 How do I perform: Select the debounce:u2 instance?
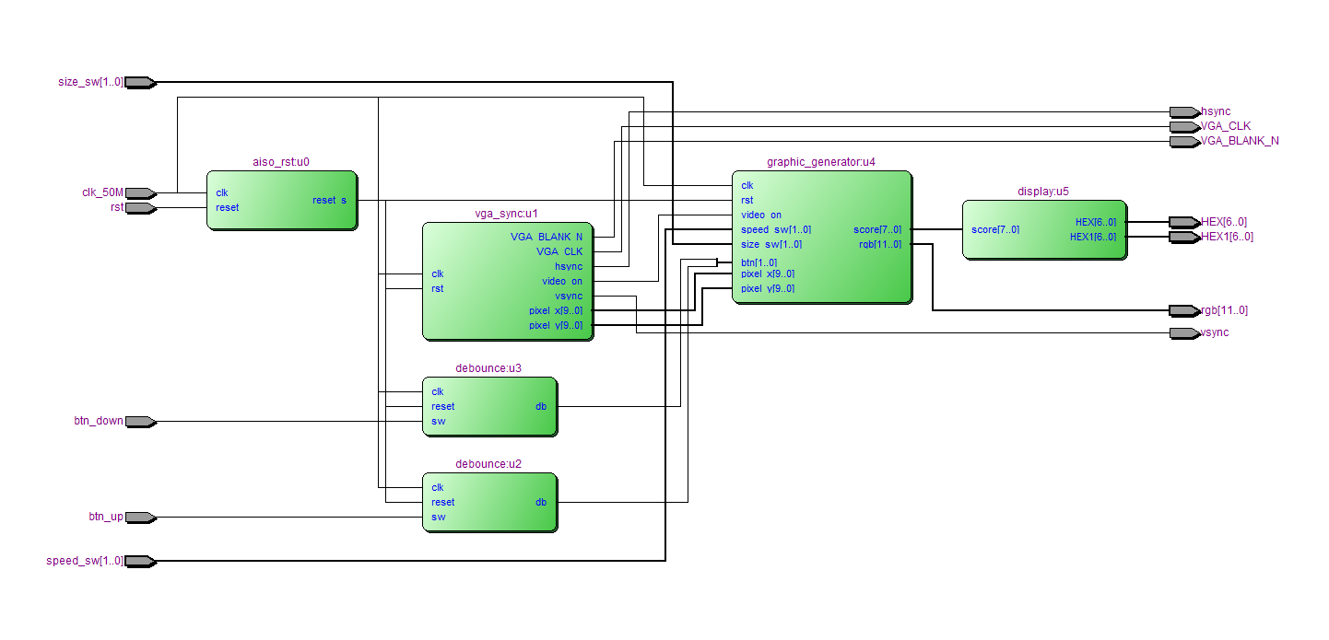(x=488, y=502)
